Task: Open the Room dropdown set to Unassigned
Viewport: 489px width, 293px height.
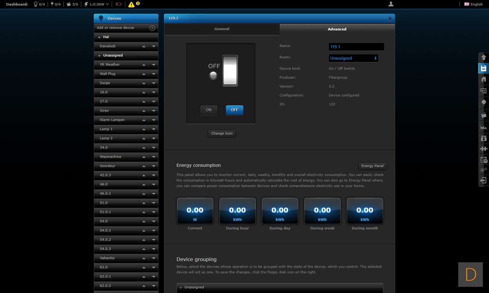Action: click(x=353, y=58)
